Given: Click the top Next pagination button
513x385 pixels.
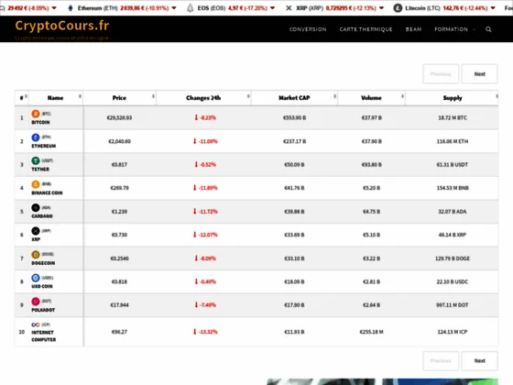Looking at the screenshot, I should (x=480, y=74).
